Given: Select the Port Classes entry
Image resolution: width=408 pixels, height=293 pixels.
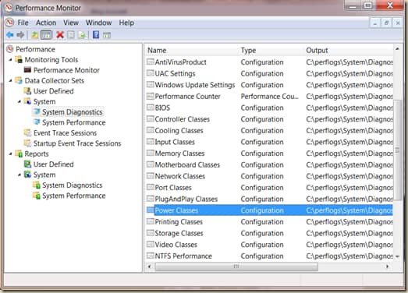Looking at the screenshot, I should click(x=270, y=188).
